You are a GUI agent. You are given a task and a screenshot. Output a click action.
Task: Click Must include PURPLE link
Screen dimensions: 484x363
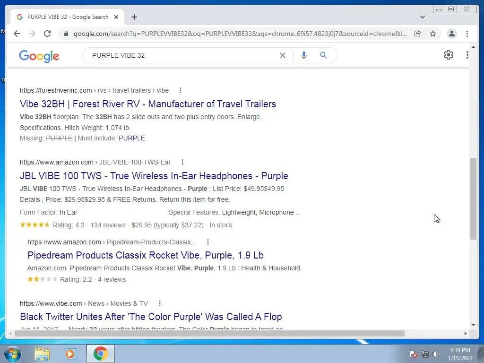coord(132,138)
